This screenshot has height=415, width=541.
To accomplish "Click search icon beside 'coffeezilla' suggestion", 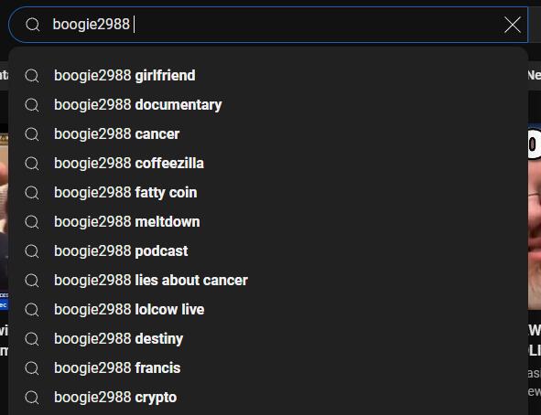I will coord(32,164).
